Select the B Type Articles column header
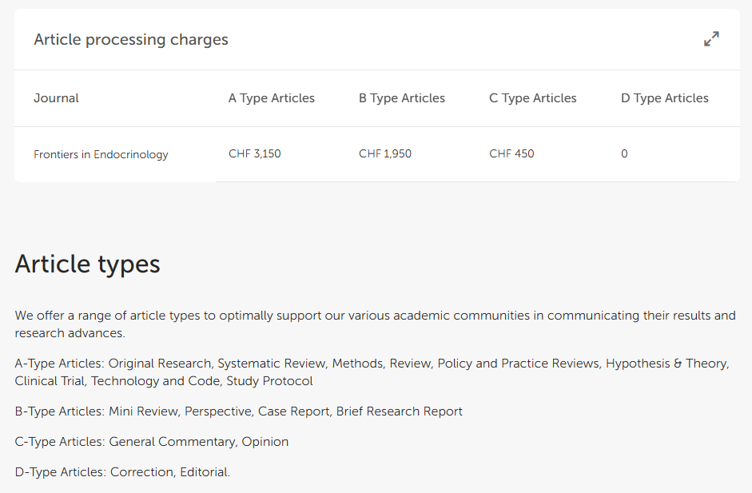Viewport: 752px width, 493px height. (x=402, y=98)
